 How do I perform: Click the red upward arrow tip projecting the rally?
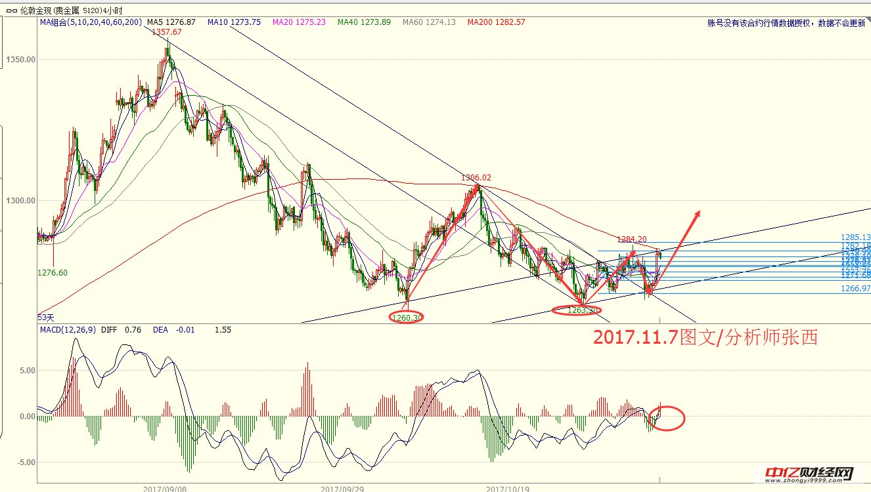point(698,213)
